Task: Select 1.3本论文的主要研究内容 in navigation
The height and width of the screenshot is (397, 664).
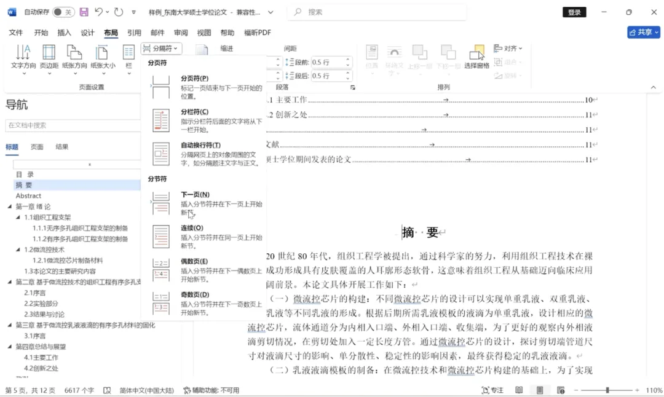Action: click(x=60, y=271)
